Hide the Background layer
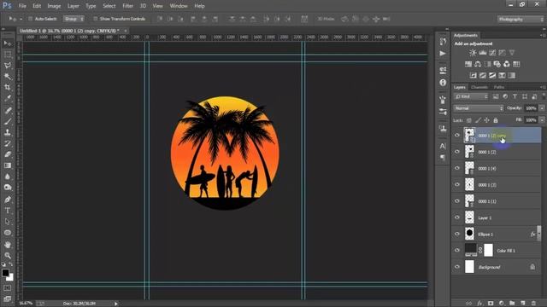Image resolution: width=547 pixels, height=307 pixels. coord(457,267)
